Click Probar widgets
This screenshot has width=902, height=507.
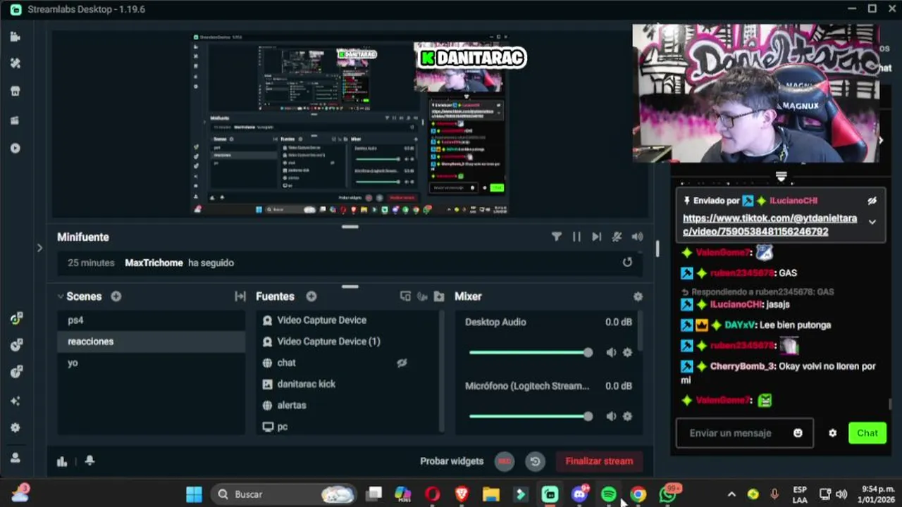pos(452,461)
